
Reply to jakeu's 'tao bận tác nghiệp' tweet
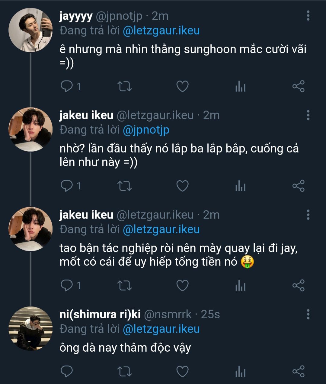point(67,285)
